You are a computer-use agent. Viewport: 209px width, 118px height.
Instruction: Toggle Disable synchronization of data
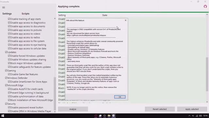9,96
